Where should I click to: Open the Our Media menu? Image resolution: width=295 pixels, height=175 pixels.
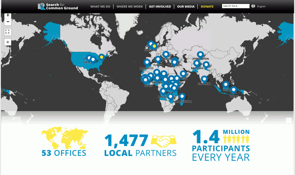tap(185, 7)
